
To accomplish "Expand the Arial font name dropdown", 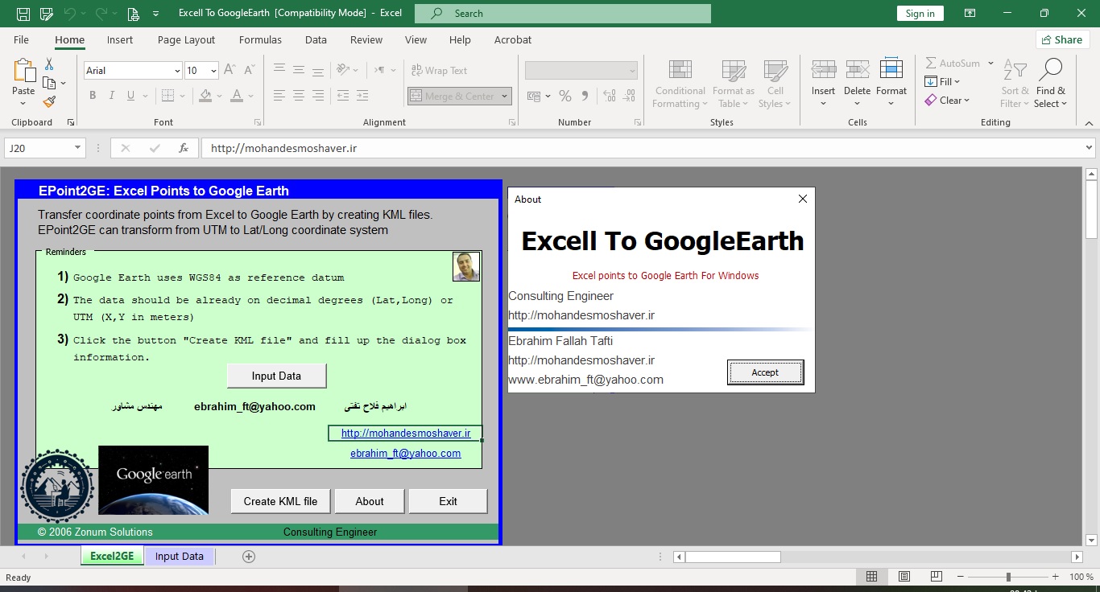I will tap(177, 71).
